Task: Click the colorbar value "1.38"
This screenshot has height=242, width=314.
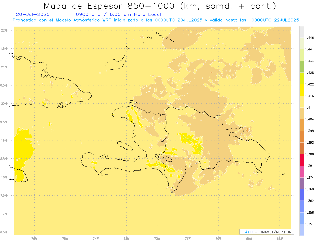Action: pyautogui.click(x=309, y=166)
